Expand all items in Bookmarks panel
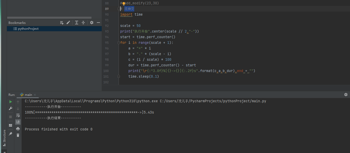The height and width of the screenshot is (153, 350). (77, 23)
